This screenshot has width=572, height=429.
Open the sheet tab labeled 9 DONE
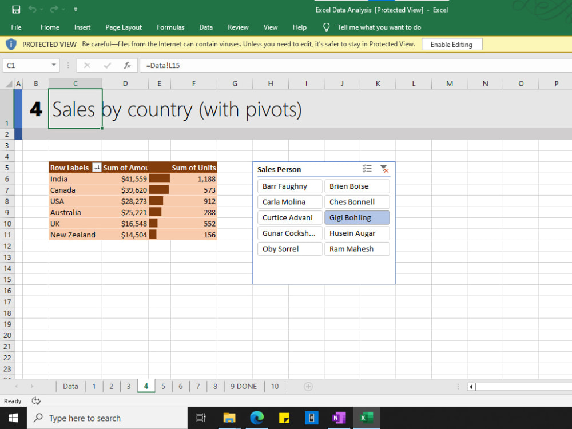click(x=243, y=386)
